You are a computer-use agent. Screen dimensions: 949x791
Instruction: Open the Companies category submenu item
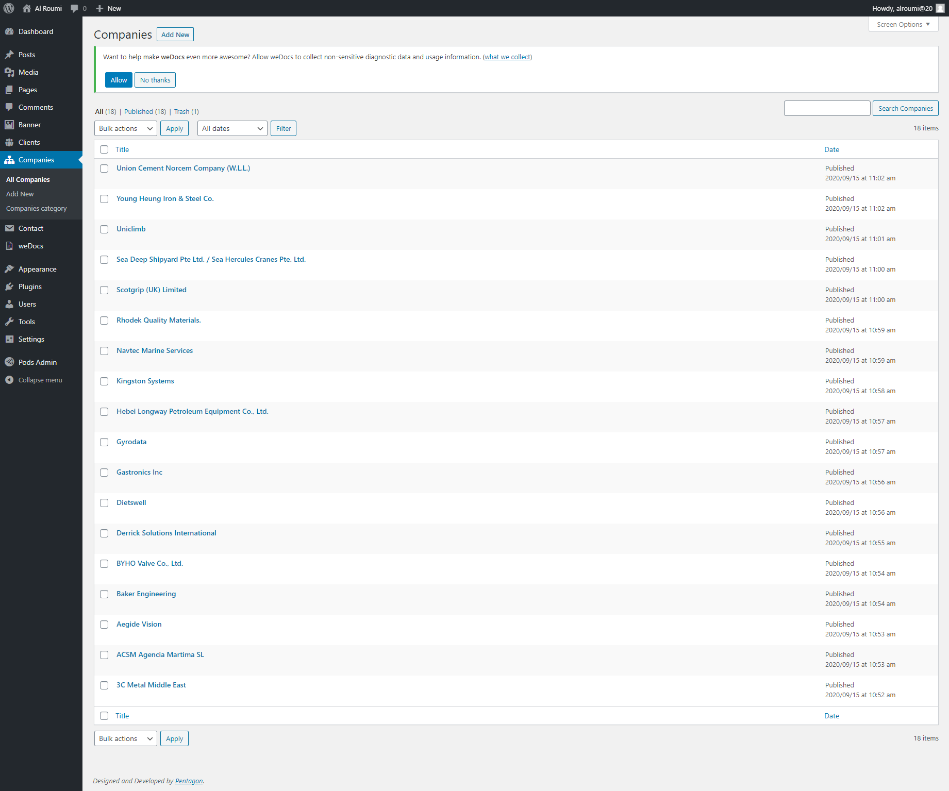coord(37,208)
